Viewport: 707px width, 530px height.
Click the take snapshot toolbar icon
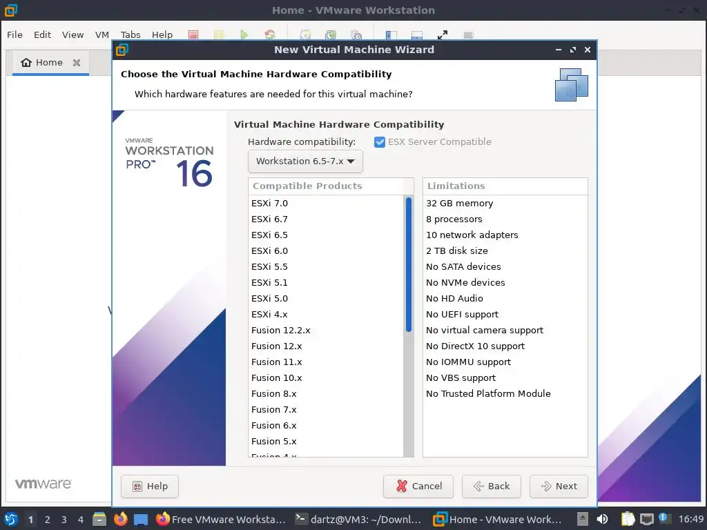pyautogui.click(x=305, y=35)
